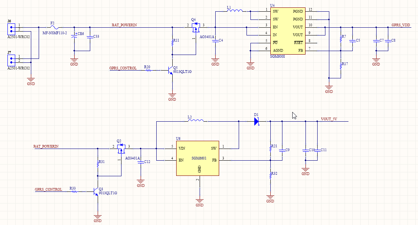Select inductor L1
This screenshot has height=225, width=418.
point(235,11)
